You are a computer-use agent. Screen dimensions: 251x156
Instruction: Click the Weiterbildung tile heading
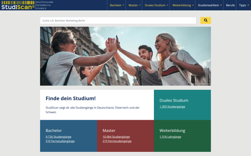pyautogui.click(x=172, y=131)
